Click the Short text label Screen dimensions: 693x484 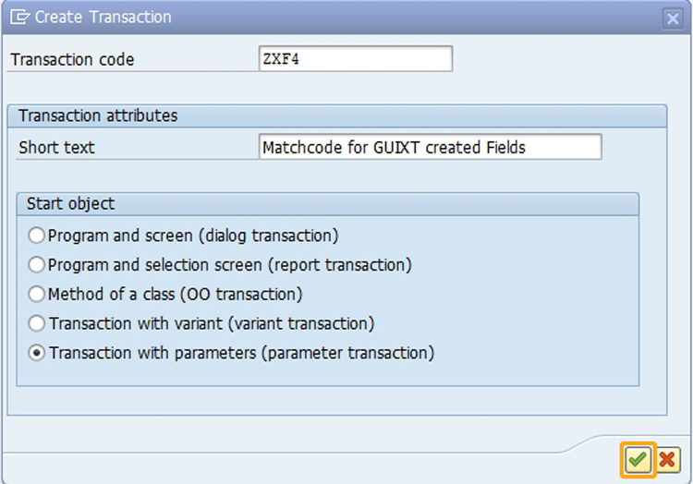[56, 148]
